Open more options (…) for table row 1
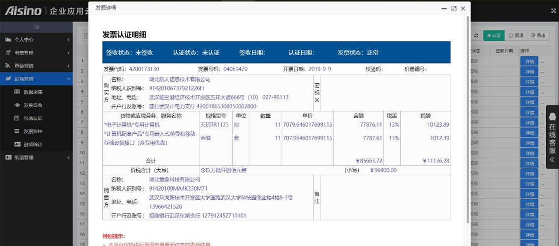559x246 pixels. [543, 61]
